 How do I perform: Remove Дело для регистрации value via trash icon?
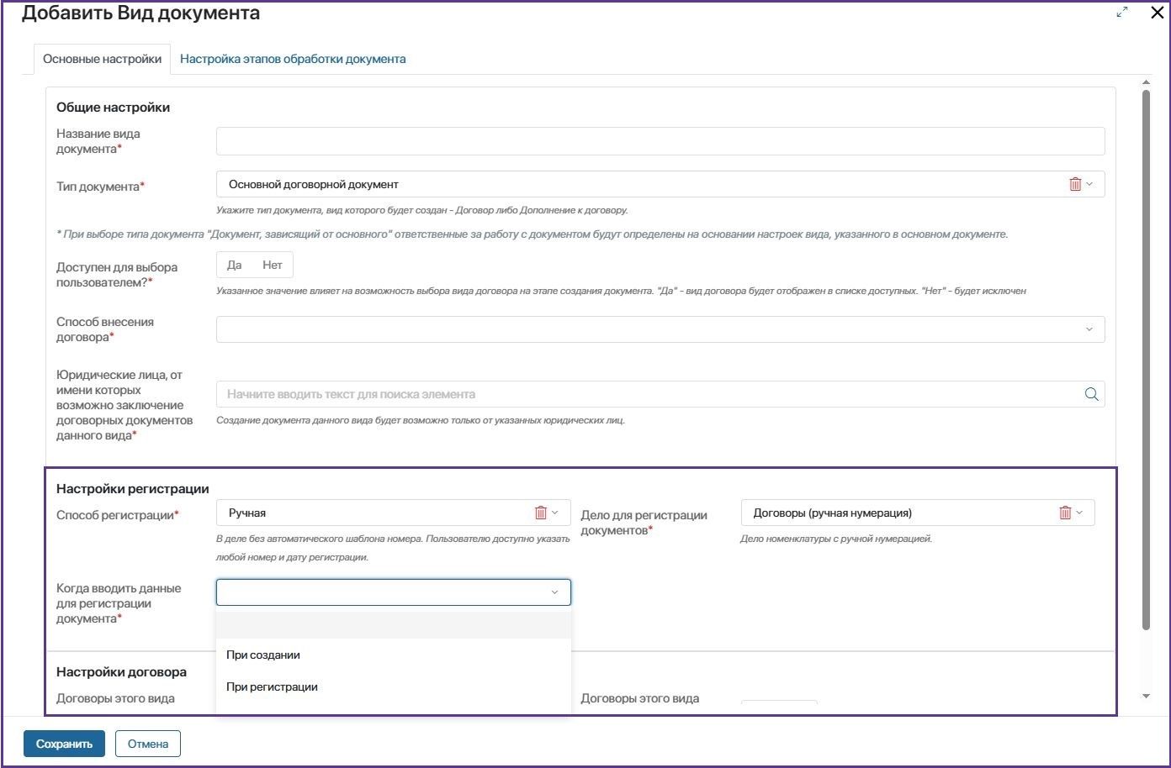point(1065,513)
